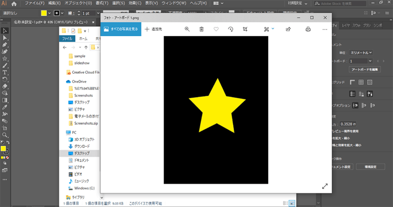Viewport: 393px width, 207px height.
Task: Click the crop icon in Photos
Action: tap(245, 29)
